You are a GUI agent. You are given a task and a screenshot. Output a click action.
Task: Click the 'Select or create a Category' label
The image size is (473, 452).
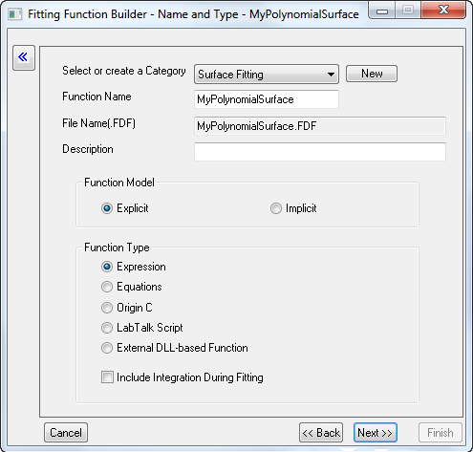point(124,71)
